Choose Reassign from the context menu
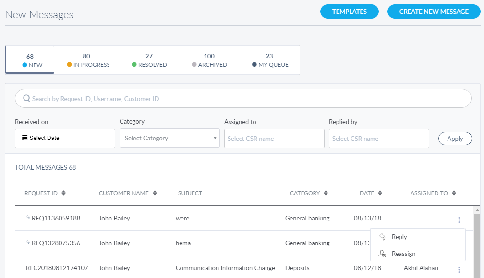The image size is (484, 278). click(403, 254)
